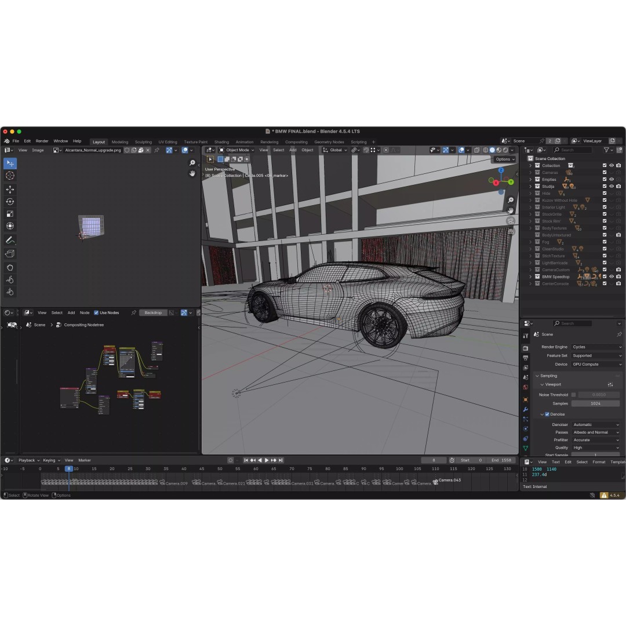Open Device GPU Compute dropdown
Image resolution: width=626 pixels, height=626 pixels.
click(596, 365)
